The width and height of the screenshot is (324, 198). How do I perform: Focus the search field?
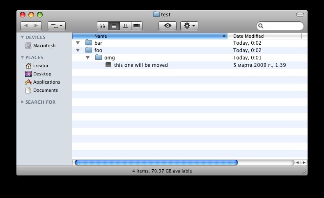[280, 26]
